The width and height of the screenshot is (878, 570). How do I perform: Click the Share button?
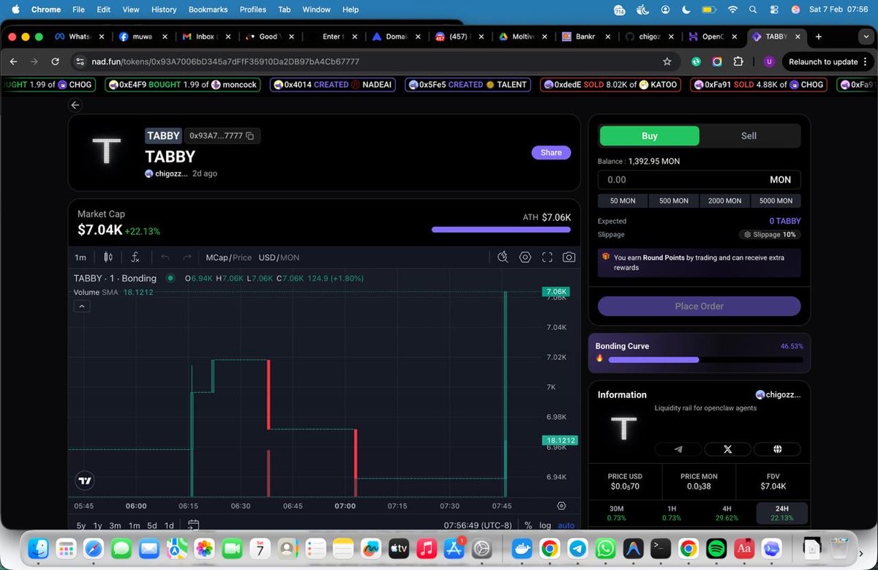click(551, 153)
